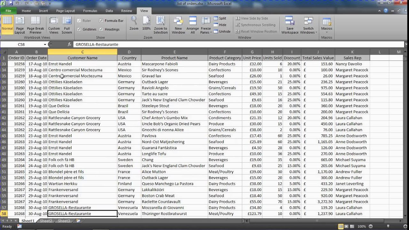
Task: Click the last sheet navigation arrow
Action: tap(16, 221)
